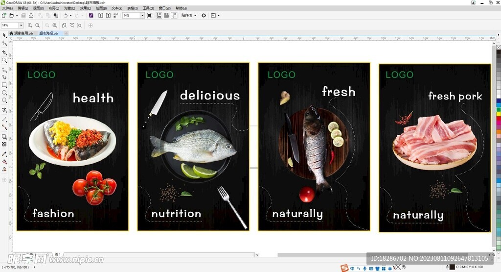This screenshot has height=272, width=501.
Task: Select the Pick tool arrow in toolbox
Action: pyautogui.click(x=4, y=35)
